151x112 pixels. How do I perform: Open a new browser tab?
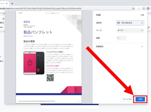[x=12, y=3]
